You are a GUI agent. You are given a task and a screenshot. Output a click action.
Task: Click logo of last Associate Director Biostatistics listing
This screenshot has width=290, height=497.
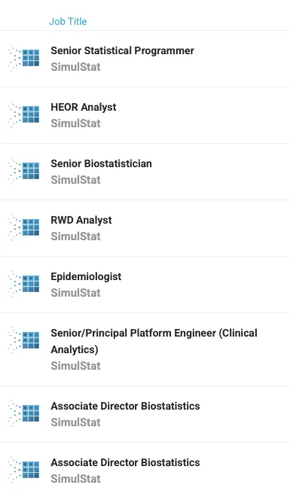(24, 469)
